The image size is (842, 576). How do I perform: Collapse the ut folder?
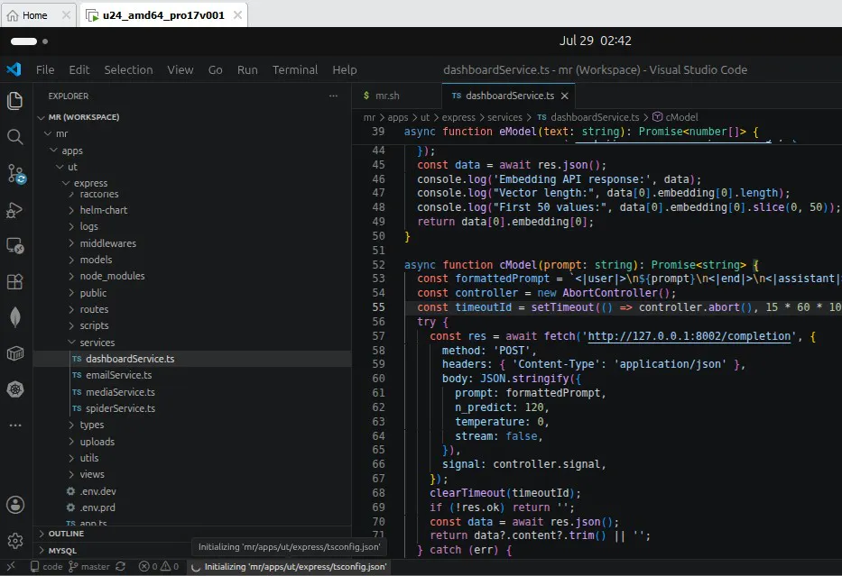click(60, 167)
